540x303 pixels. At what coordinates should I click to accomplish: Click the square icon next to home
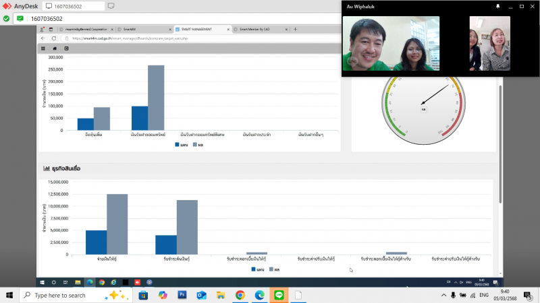click(x=66, y=48)
